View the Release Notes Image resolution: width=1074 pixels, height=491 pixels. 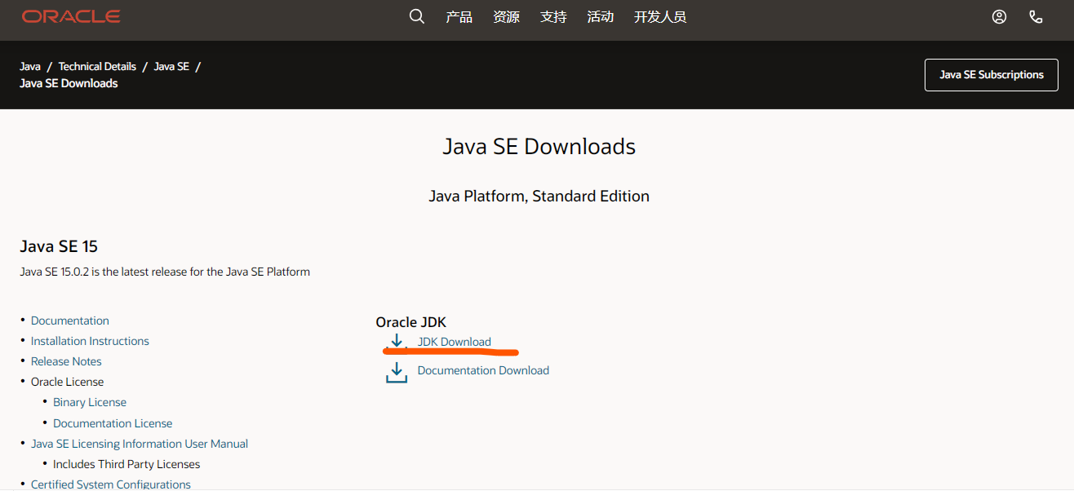tap(66, 361)
